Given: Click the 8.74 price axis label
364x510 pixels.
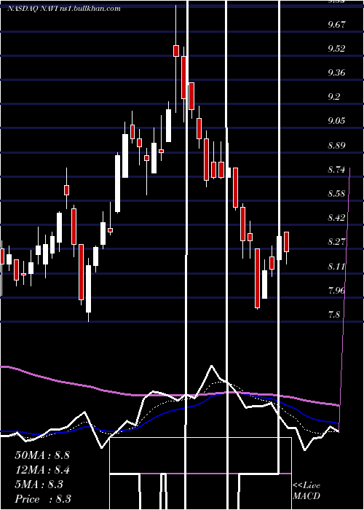Looking at the screenshot, I should point(336,170).
